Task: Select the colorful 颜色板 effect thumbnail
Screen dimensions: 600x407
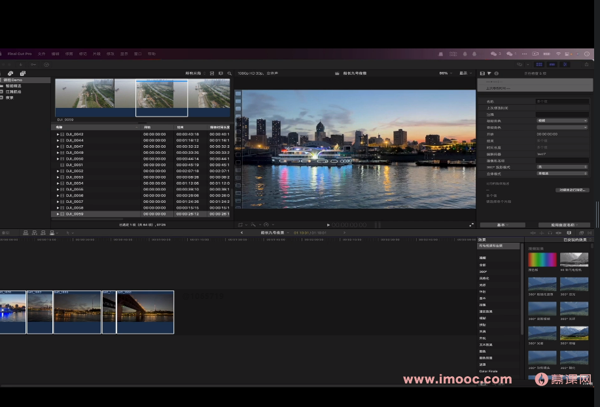Action: coord(542,260)
